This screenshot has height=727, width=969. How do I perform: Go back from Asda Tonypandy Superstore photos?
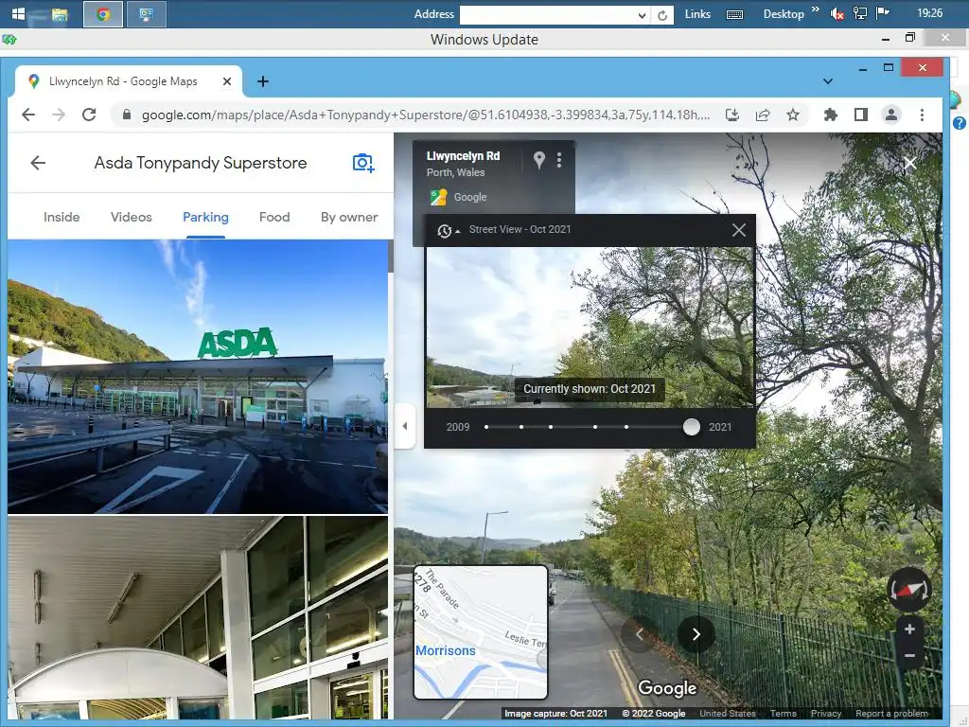click(x=38, y=163)
